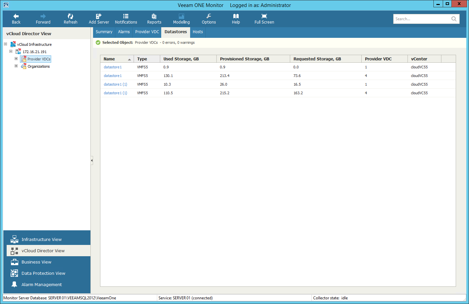Open Alarm Management view

pos(49,284)
